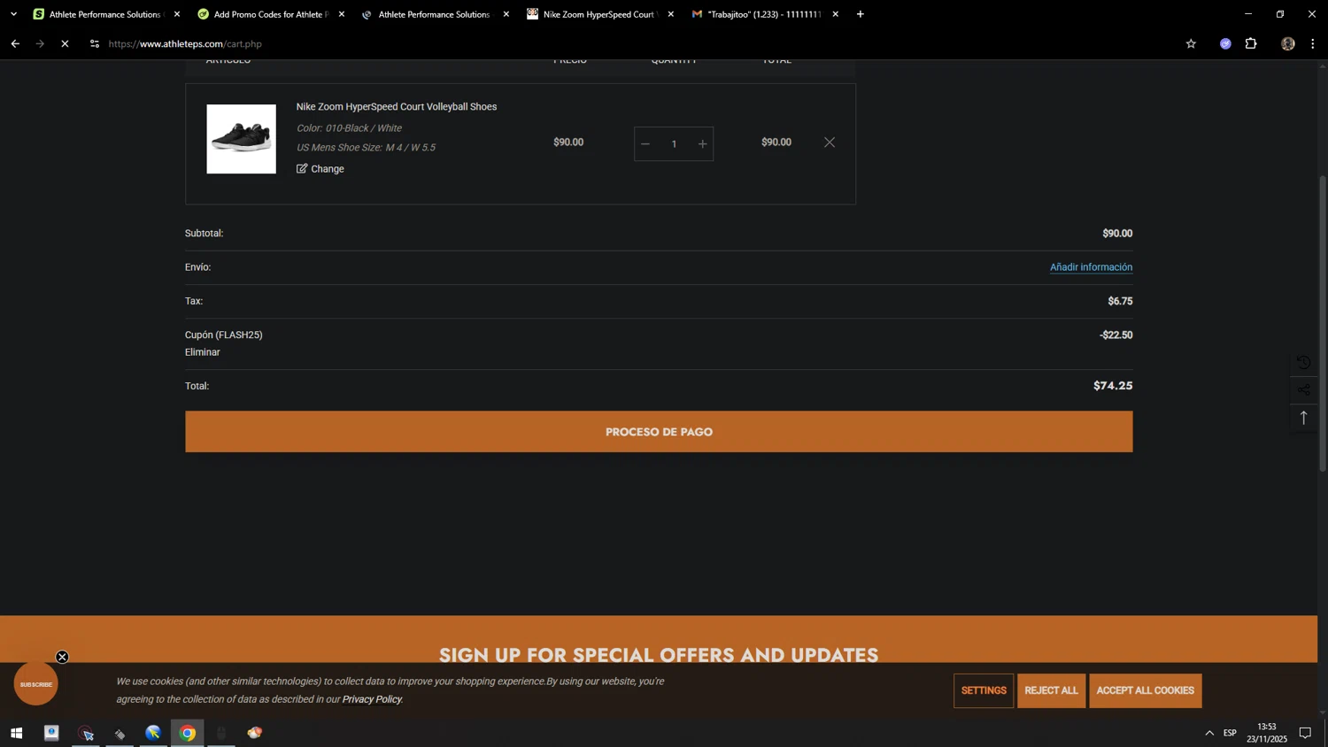Click the quantity input field showing 1
1328x747 pixels.
pos(674,144)
